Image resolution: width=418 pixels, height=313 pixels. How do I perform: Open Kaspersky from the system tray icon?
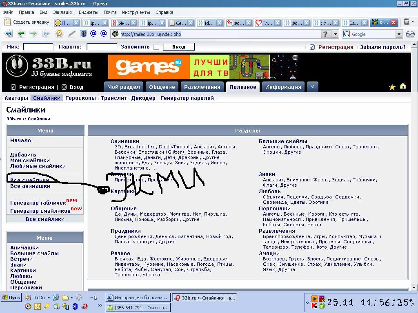[313, 305]
